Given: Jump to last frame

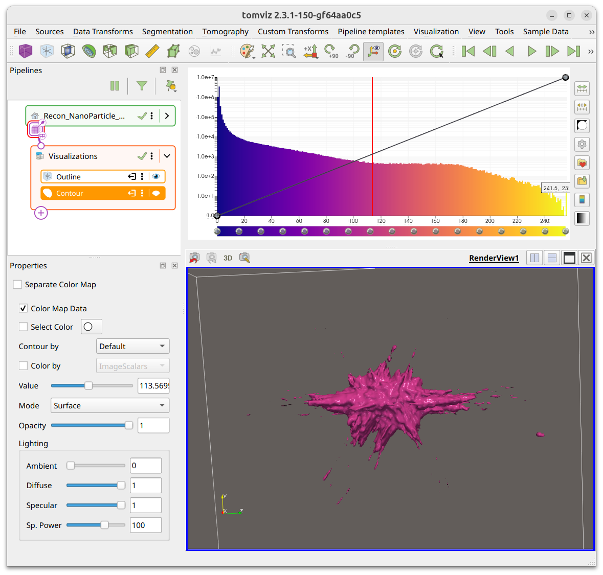Looking at the screenshot, I should [x=573, y=51].
